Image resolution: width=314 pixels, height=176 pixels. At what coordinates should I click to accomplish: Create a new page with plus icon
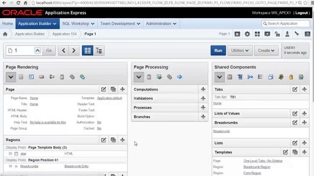click(122, 89)
